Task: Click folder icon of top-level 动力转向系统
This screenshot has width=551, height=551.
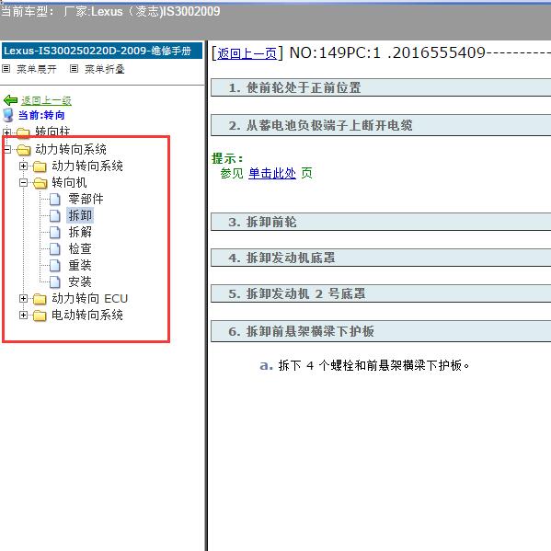Action: [x=24, y=150]
